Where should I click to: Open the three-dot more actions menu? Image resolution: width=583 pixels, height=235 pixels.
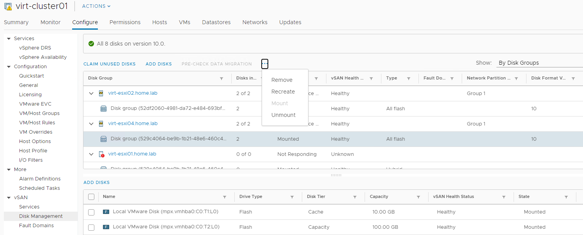[265, 64]
